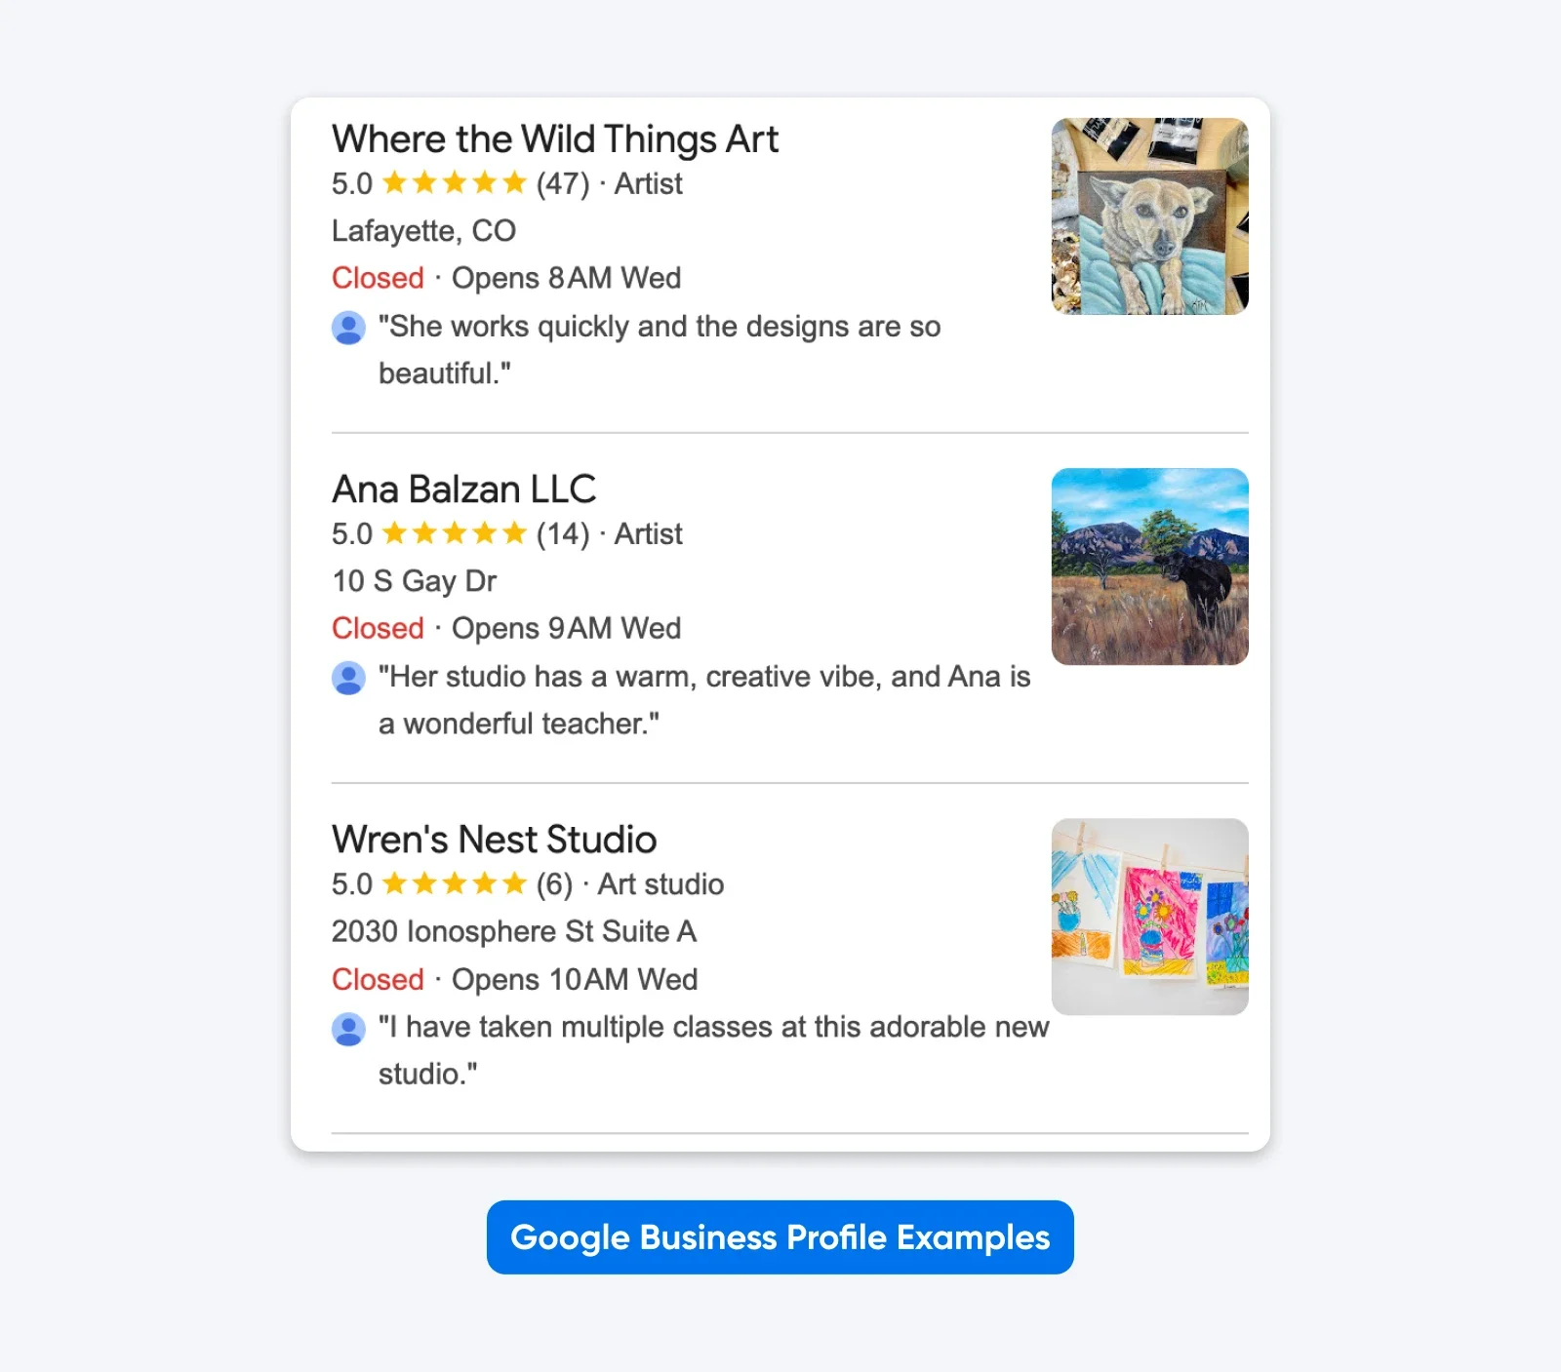Click the Closed hours text for Ana Balzan LLC
This screenshot has height=1372, width=1561.
[377, 628]
